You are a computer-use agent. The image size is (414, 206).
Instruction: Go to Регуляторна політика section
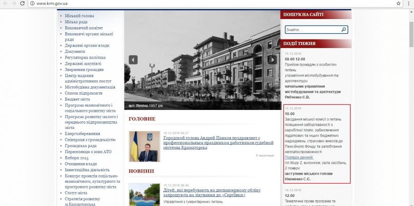click(x=85, y=58)
